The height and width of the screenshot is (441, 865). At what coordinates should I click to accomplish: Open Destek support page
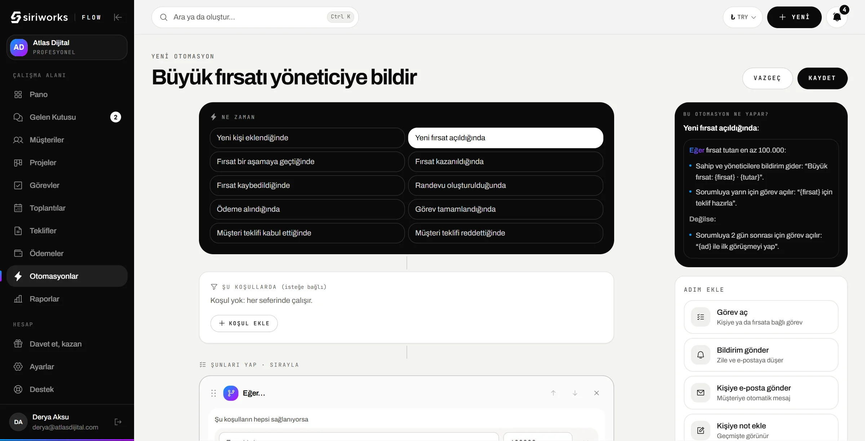click(x=67, y=389)
